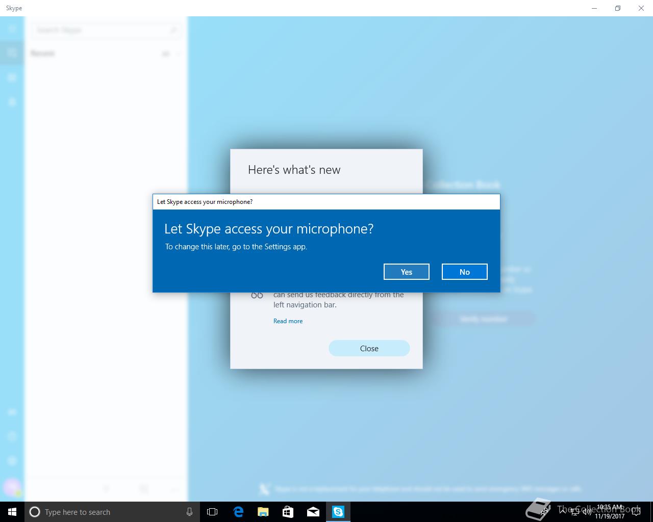The image size is (653, 522).
Task: Click the Cortana circle icon
Action: [x=35, y=512]
